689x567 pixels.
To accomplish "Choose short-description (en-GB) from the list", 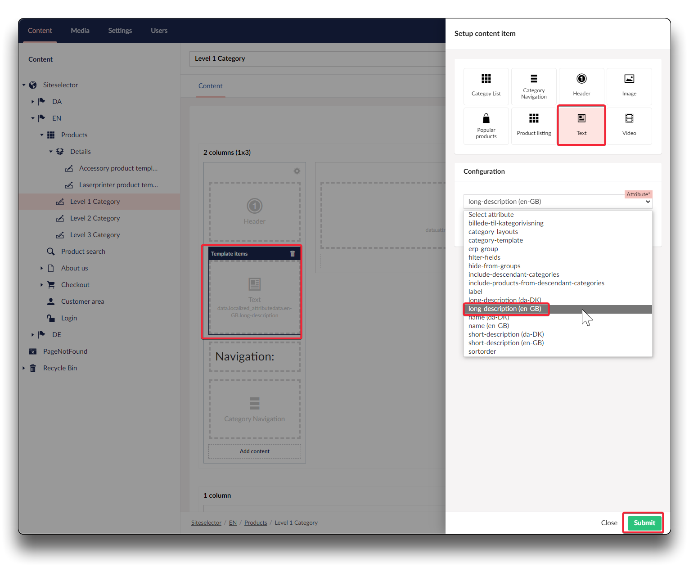I will (x=506, y=343).
